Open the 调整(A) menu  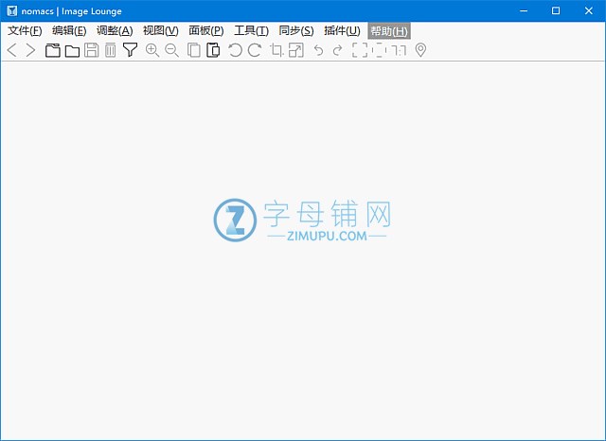115,31
